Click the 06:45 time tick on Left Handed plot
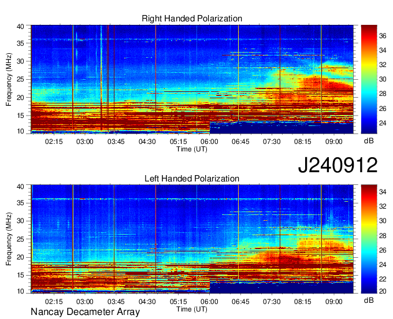The height and width of the screenshot is (319, 393). coord(240,301)
